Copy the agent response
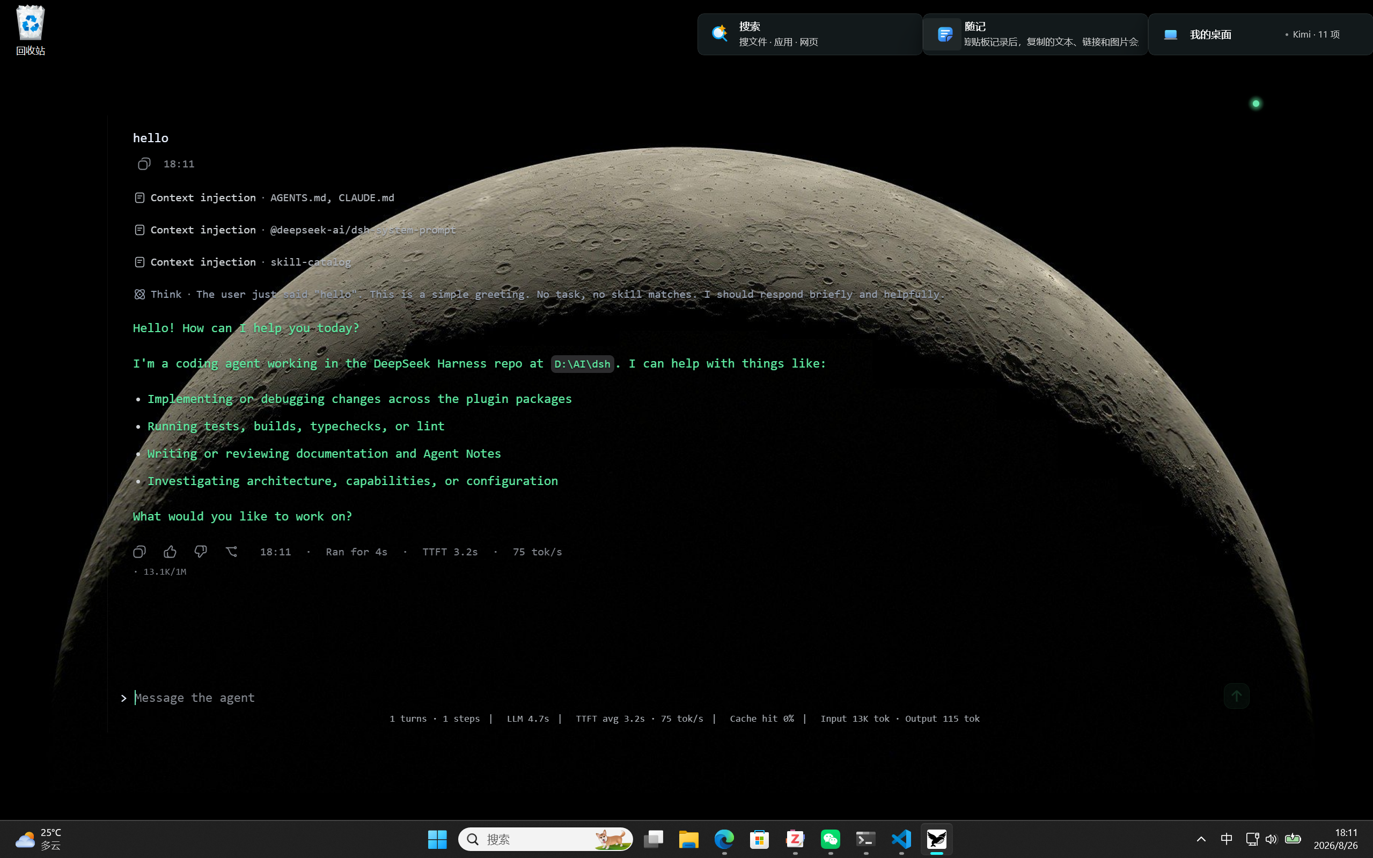The width and height of the screenshot is (1373, 858). point(139,552)
